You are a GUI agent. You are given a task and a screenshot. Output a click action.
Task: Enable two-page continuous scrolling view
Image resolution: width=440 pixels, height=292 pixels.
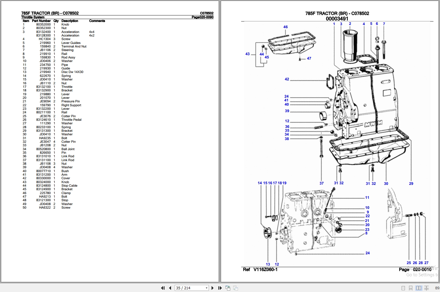point(426,288)
